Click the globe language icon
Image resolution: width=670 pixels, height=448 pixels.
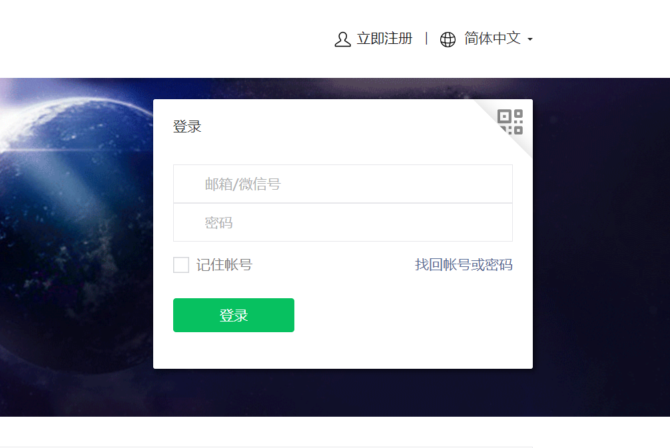448,39
